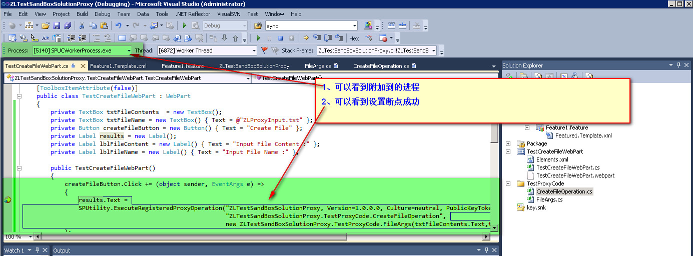Click the Break All pause icon
The height and width of the screenshot is (256, 693).
click(x=270, y=38)
